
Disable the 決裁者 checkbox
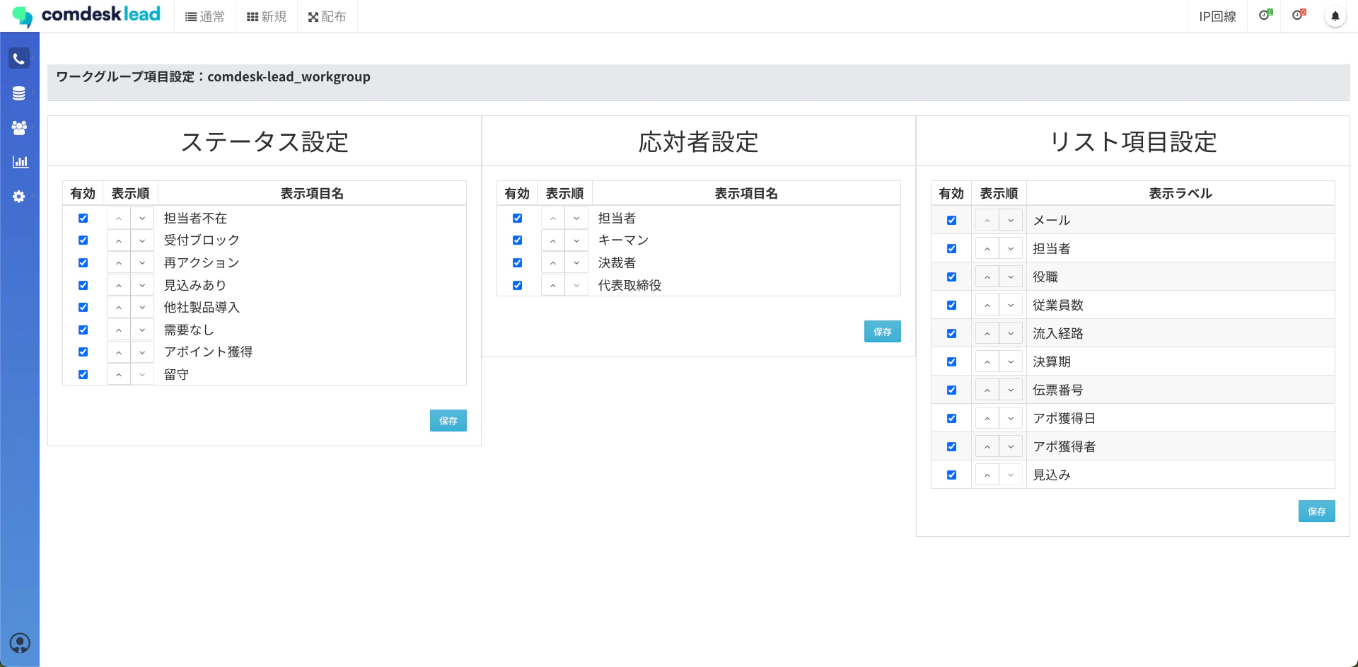pyautogui.click(x=518, y=263)
